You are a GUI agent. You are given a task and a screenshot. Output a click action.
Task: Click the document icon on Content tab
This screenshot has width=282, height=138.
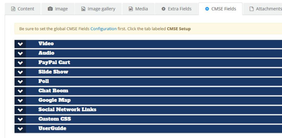13,9
